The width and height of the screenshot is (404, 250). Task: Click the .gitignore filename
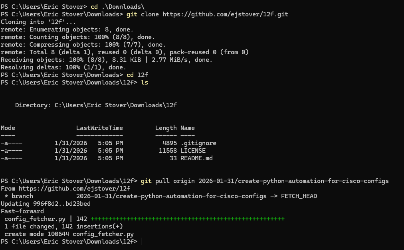[199, 143]
